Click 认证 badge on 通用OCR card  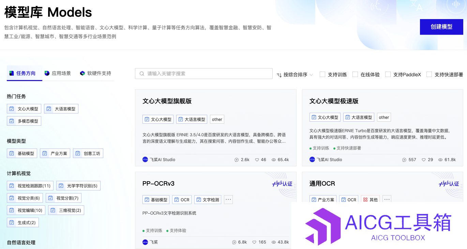pos(449,184)
